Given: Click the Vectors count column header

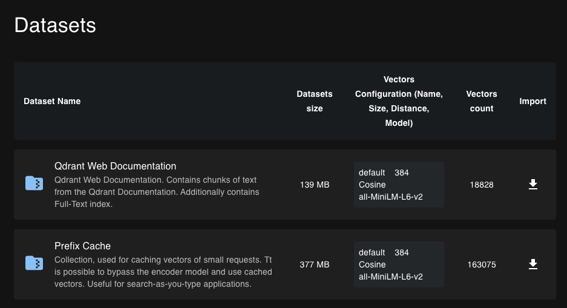Looking at the screenshot, I should point(481,101).
